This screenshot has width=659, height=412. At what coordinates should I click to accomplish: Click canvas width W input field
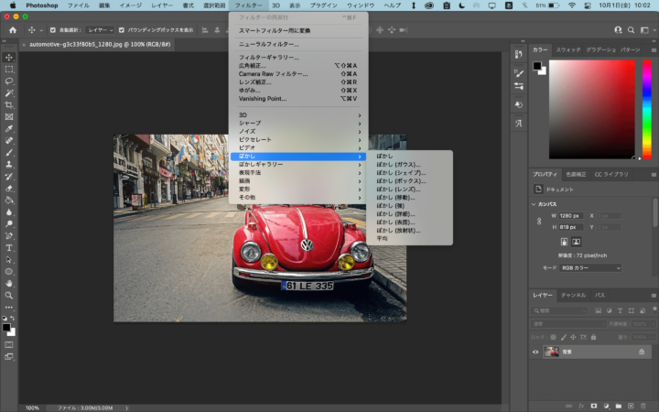pos(571,216)
